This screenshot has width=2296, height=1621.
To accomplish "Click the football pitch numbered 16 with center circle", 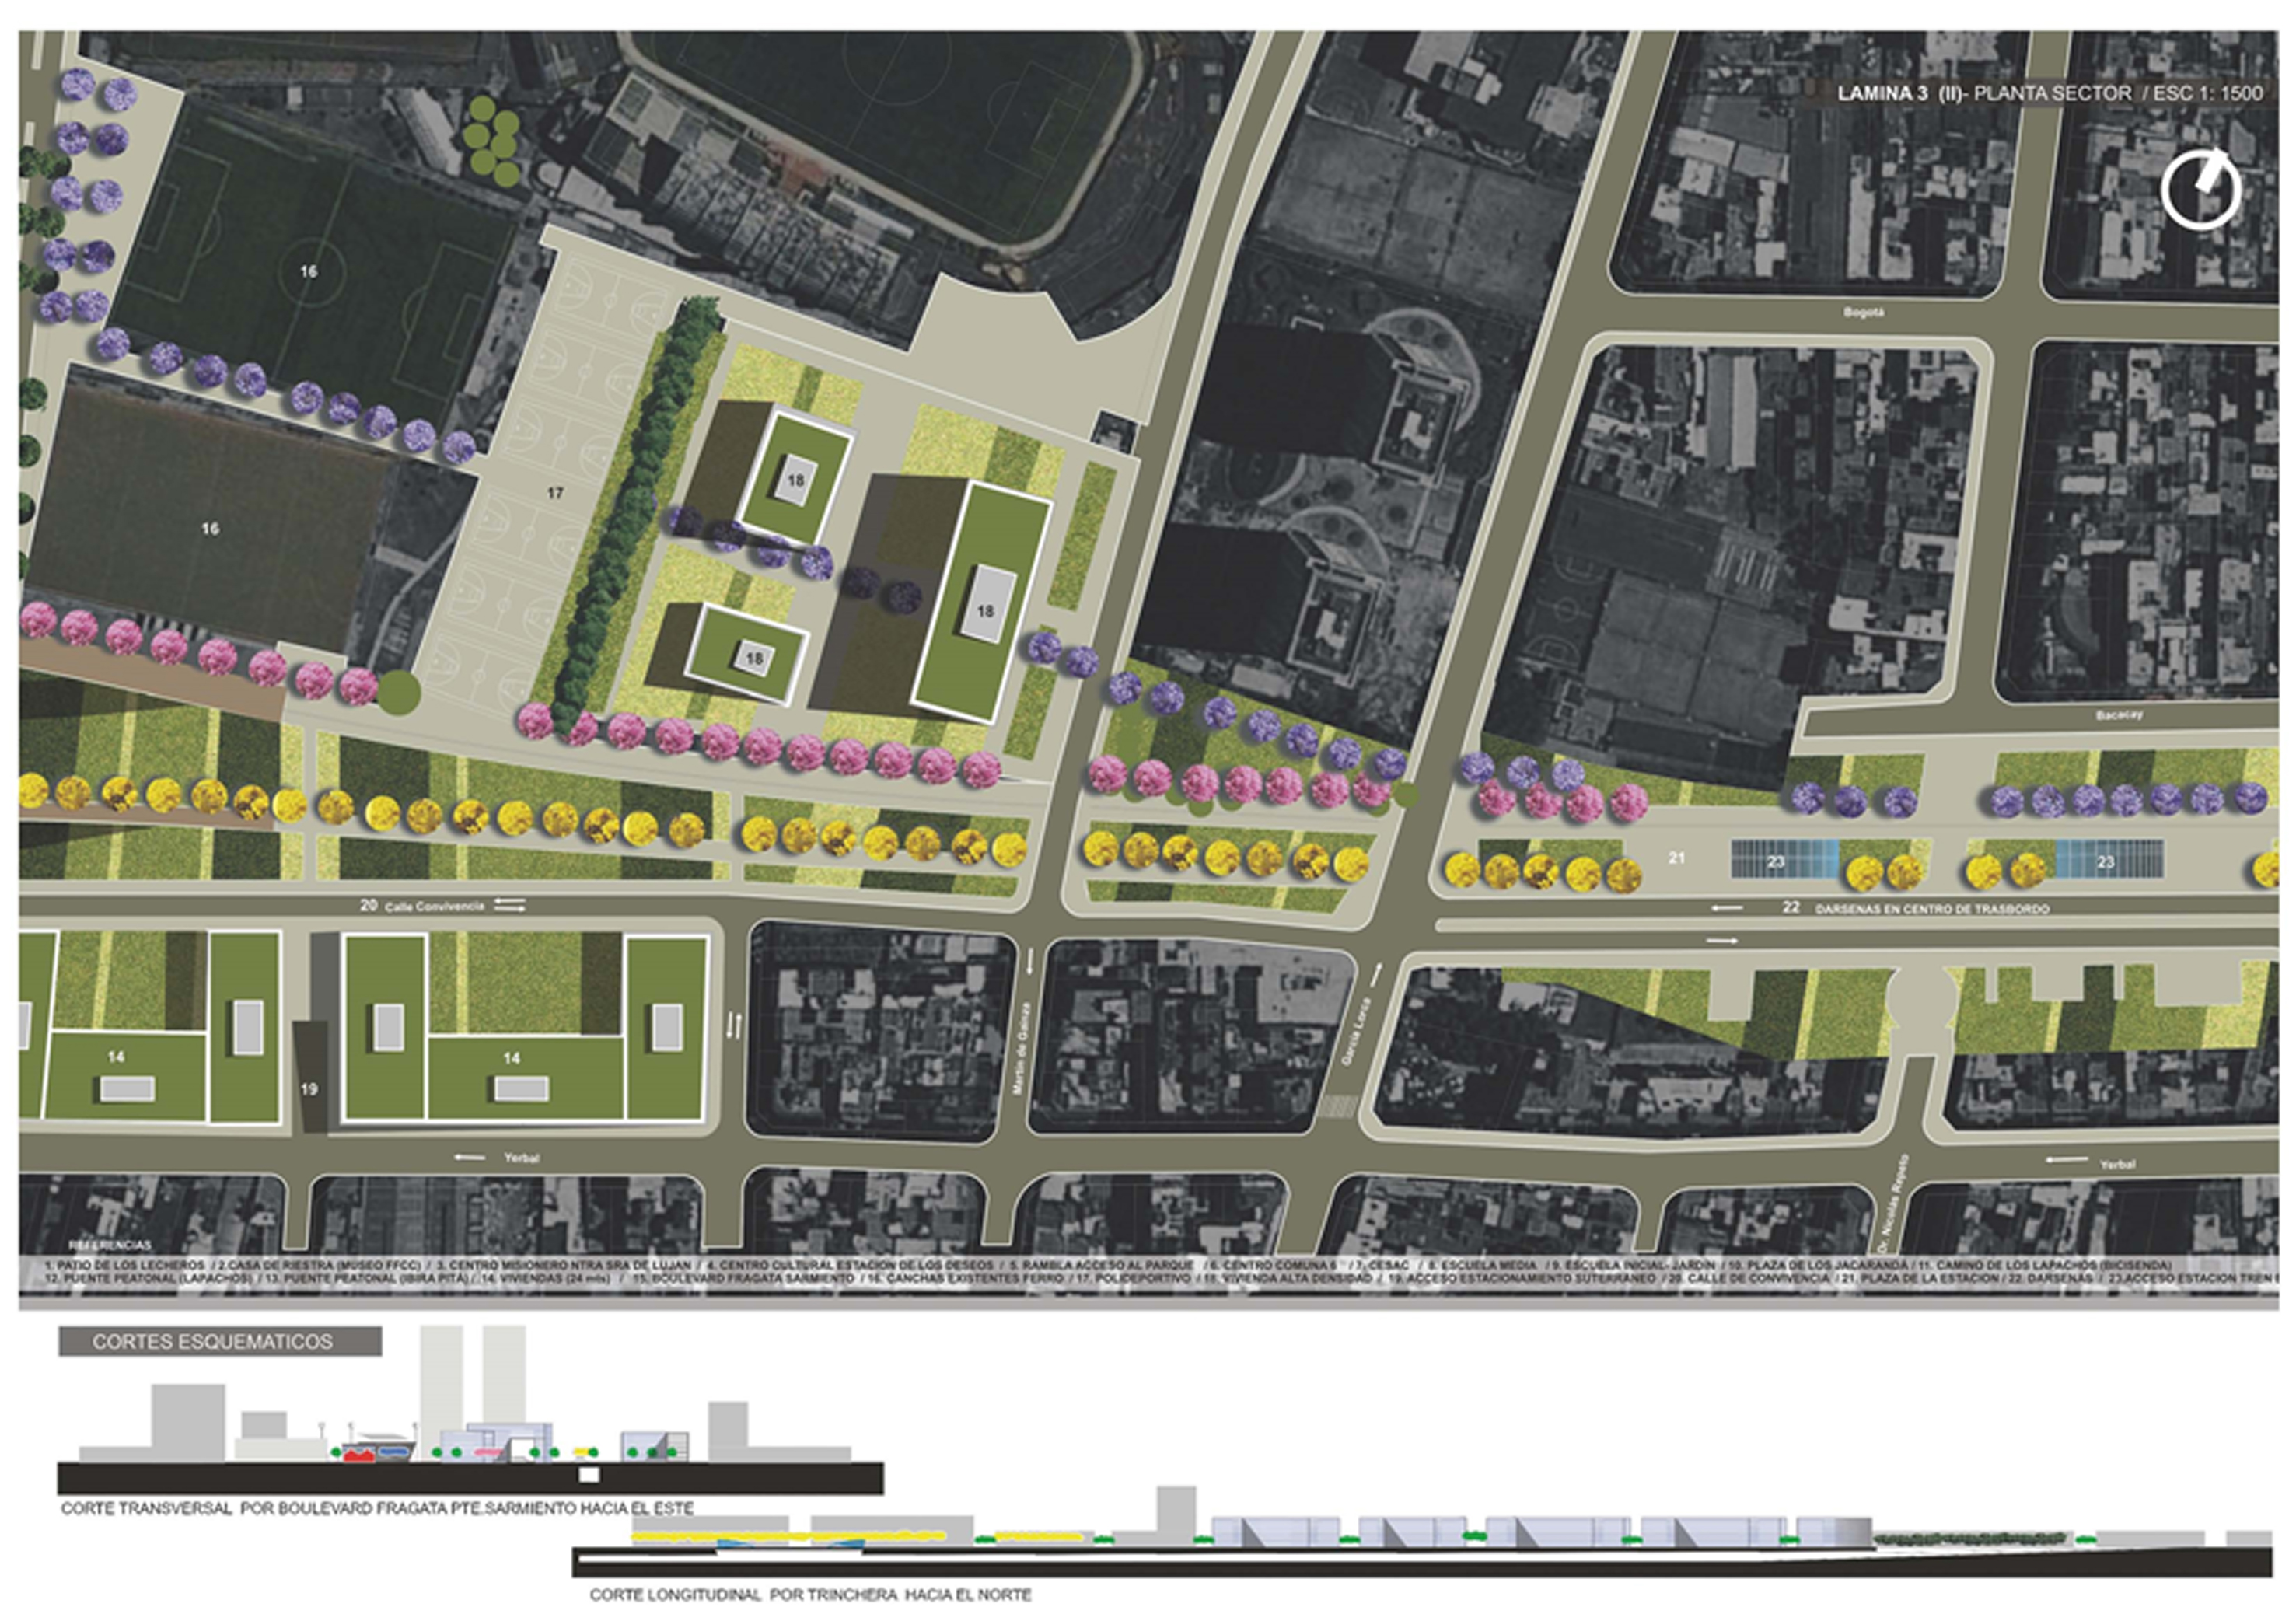I will pyautogui.click(x=309, y=270).
